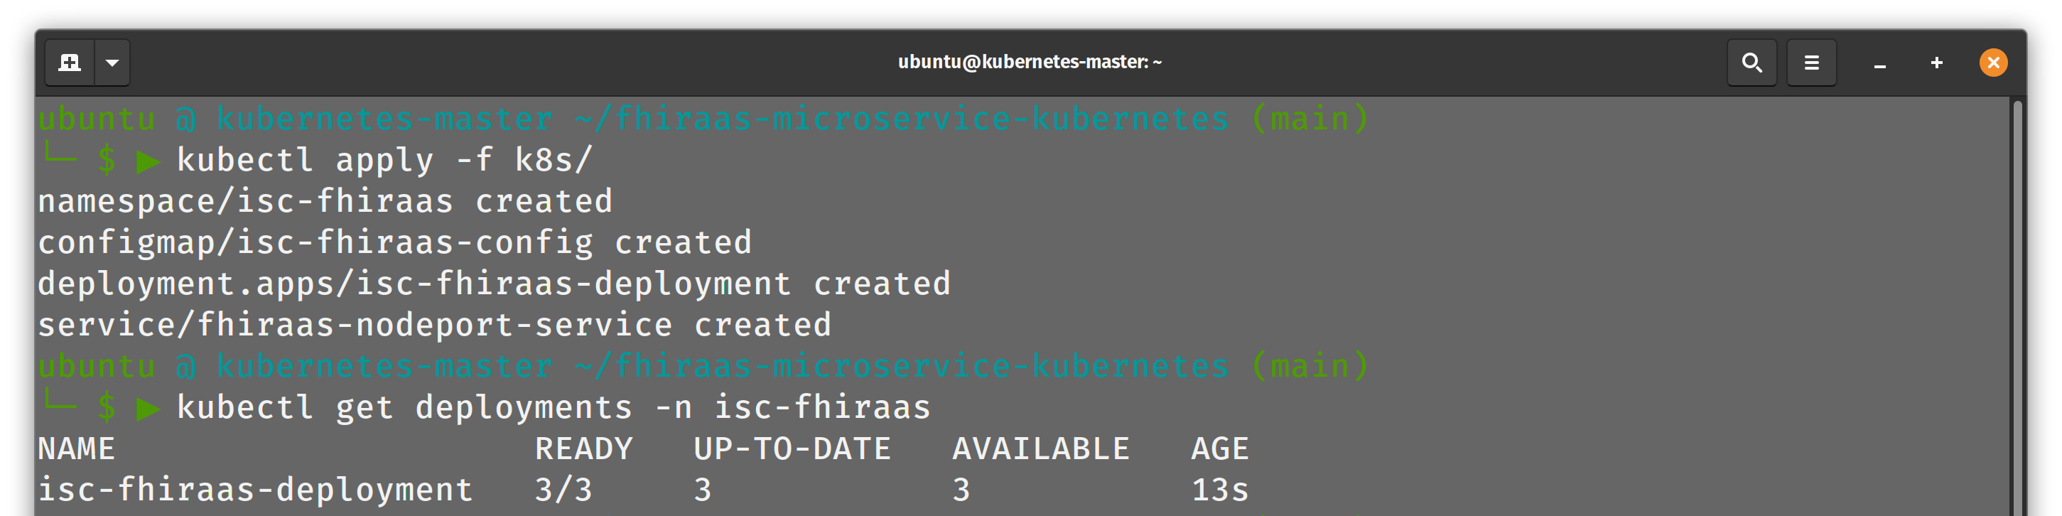Click the terminal vertical scrollbar
The image size is (2062, 516).
coord(2018,306)
